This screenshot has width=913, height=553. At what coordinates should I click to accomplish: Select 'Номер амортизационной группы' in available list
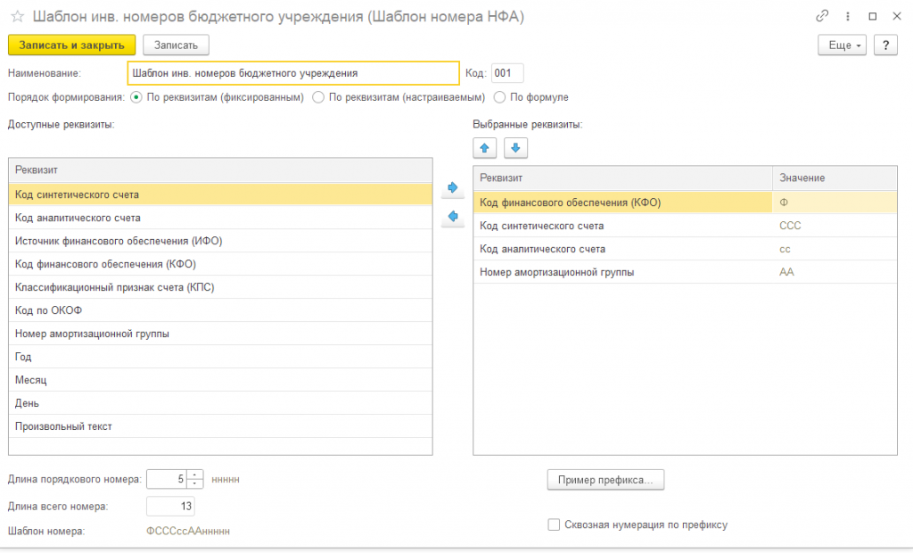220,334
